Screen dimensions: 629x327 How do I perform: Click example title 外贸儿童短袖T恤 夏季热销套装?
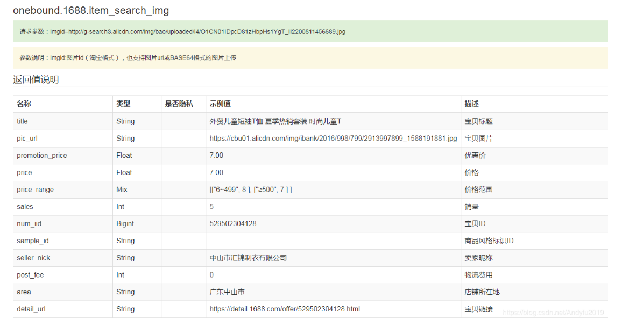(275, 121)
